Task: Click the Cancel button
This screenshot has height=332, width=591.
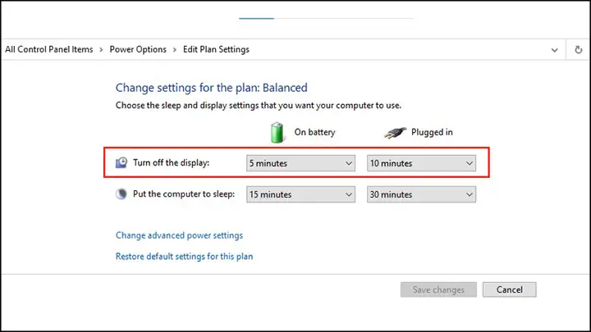Action: click(x=509, y=289)
